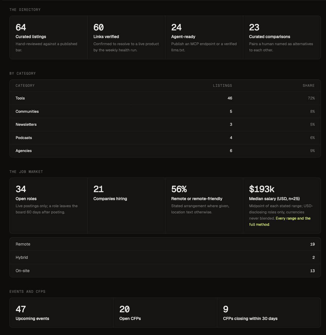This screenshot has width=326, height=335.
Task: Click the $193k median salary figure
Action: tap(261, 189)
